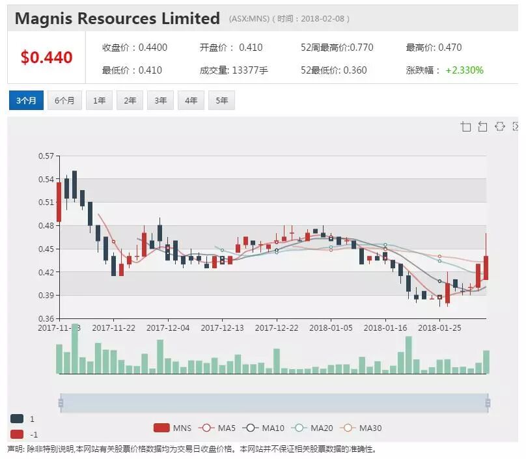Screen dimensions: 526x459
Task: Click the red color swatch labeled -1
Action: [17, 434]
